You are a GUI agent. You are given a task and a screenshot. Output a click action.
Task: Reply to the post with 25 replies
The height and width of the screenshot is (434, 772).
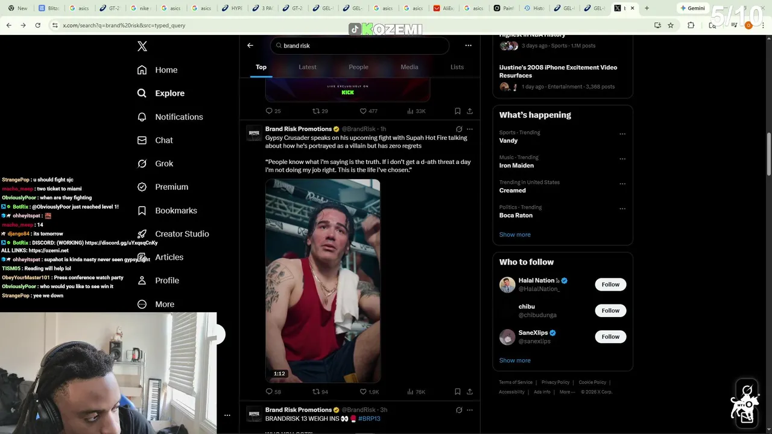(x=273, y=111)
